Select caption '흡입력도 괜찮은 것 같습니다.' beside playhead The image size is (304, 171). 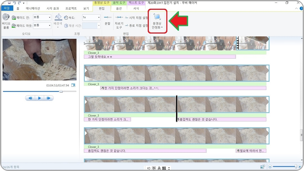pyautogui.click(x=222, y=119)
